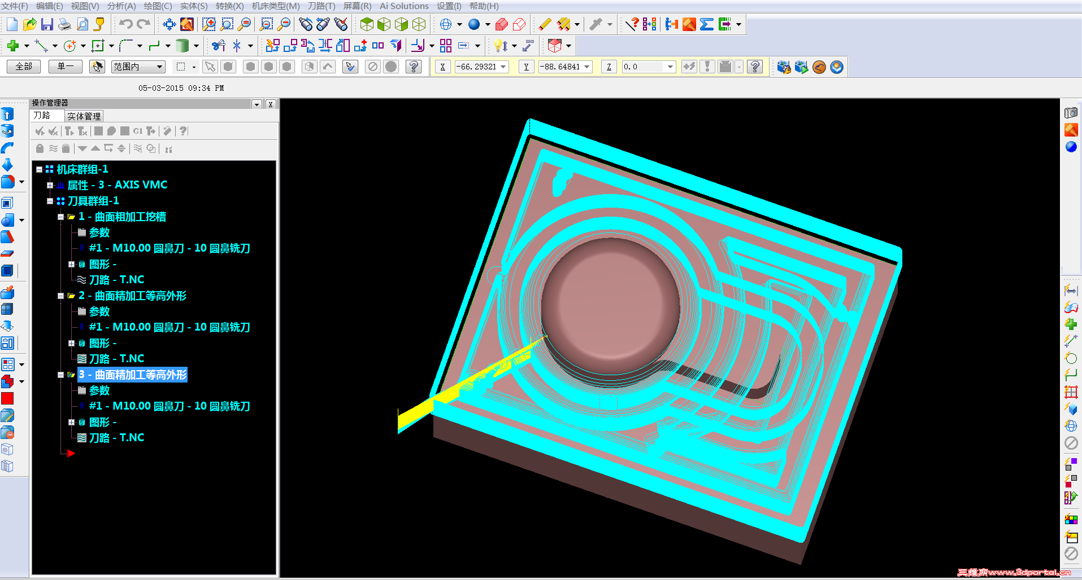
Task: Click the yellow light bulb icon
Action: 501,46
